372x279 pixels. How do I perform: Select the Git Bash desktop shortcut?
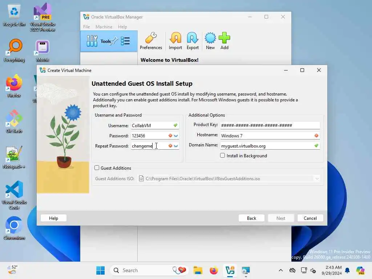point(14,121)
